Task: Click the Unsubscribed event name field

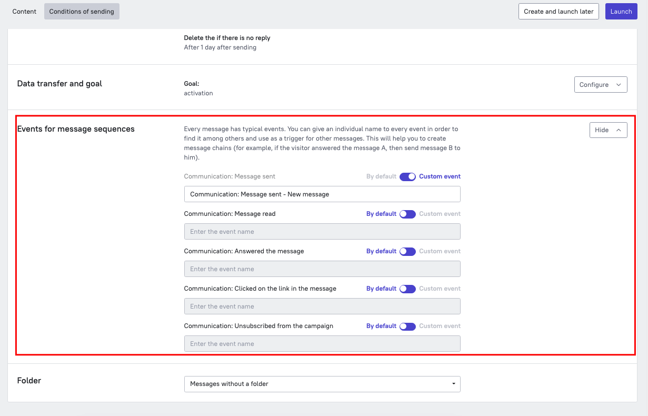Action: [322, 344]
